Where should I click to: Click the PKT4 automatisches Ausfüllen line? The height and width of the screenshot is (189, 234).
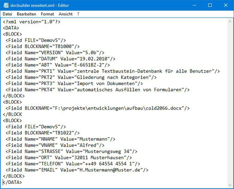[x=97, y=90]
